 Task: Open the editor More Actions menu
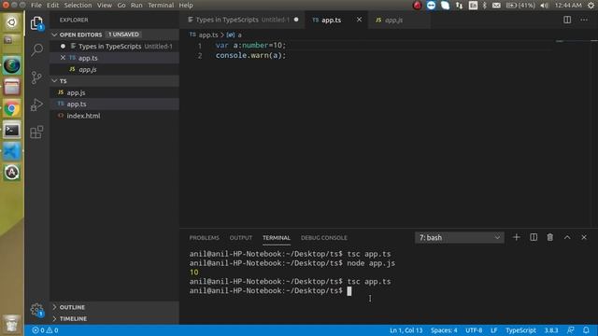pyautogui.click(x=584, y=20)
